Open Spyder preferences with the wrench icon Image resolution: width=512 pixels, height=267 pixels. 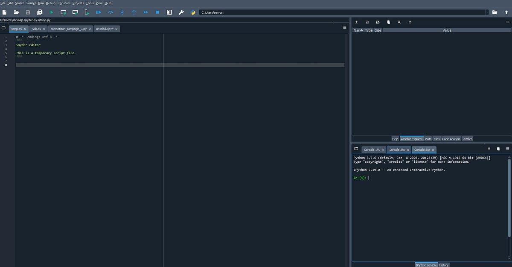[x=181, y=12]
